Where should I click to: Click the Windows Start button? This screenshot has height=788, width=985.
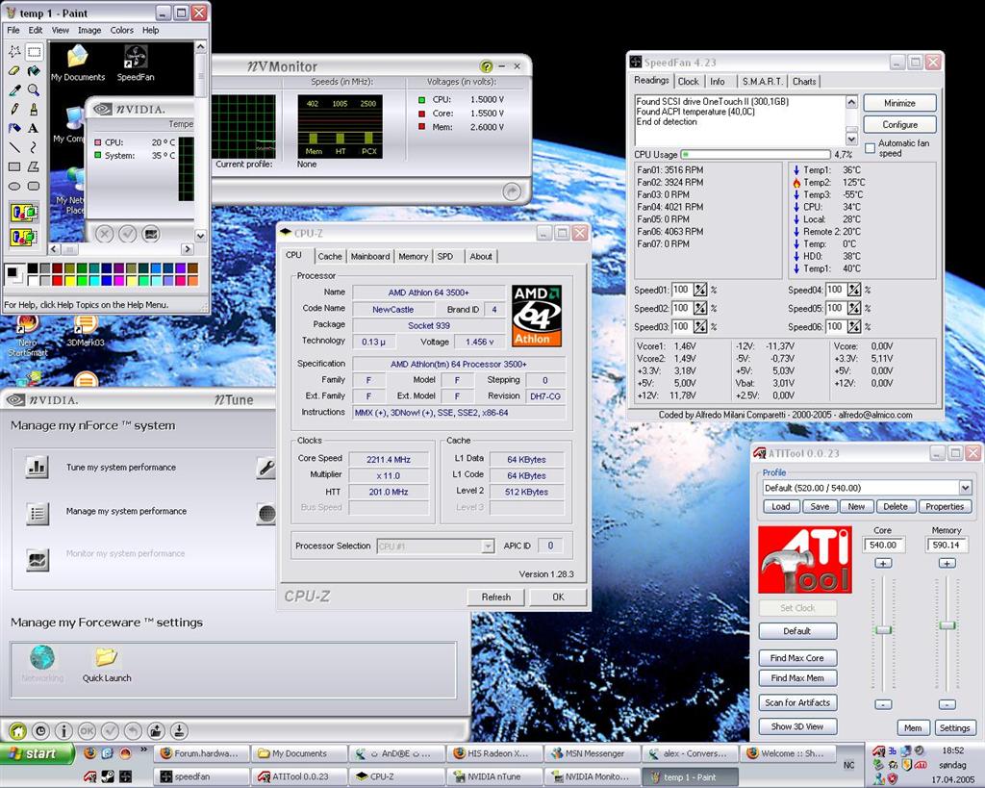point(38,753)
